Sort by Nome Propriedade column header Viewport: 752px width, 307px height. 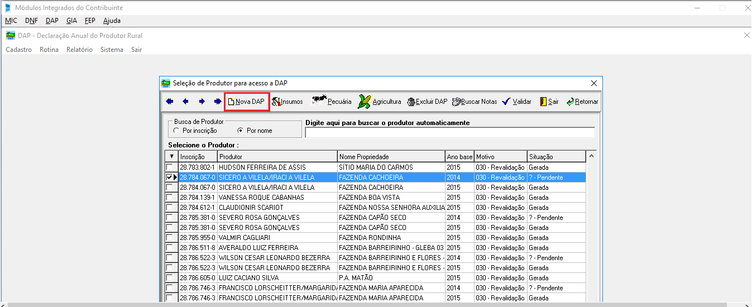[391, 156]
